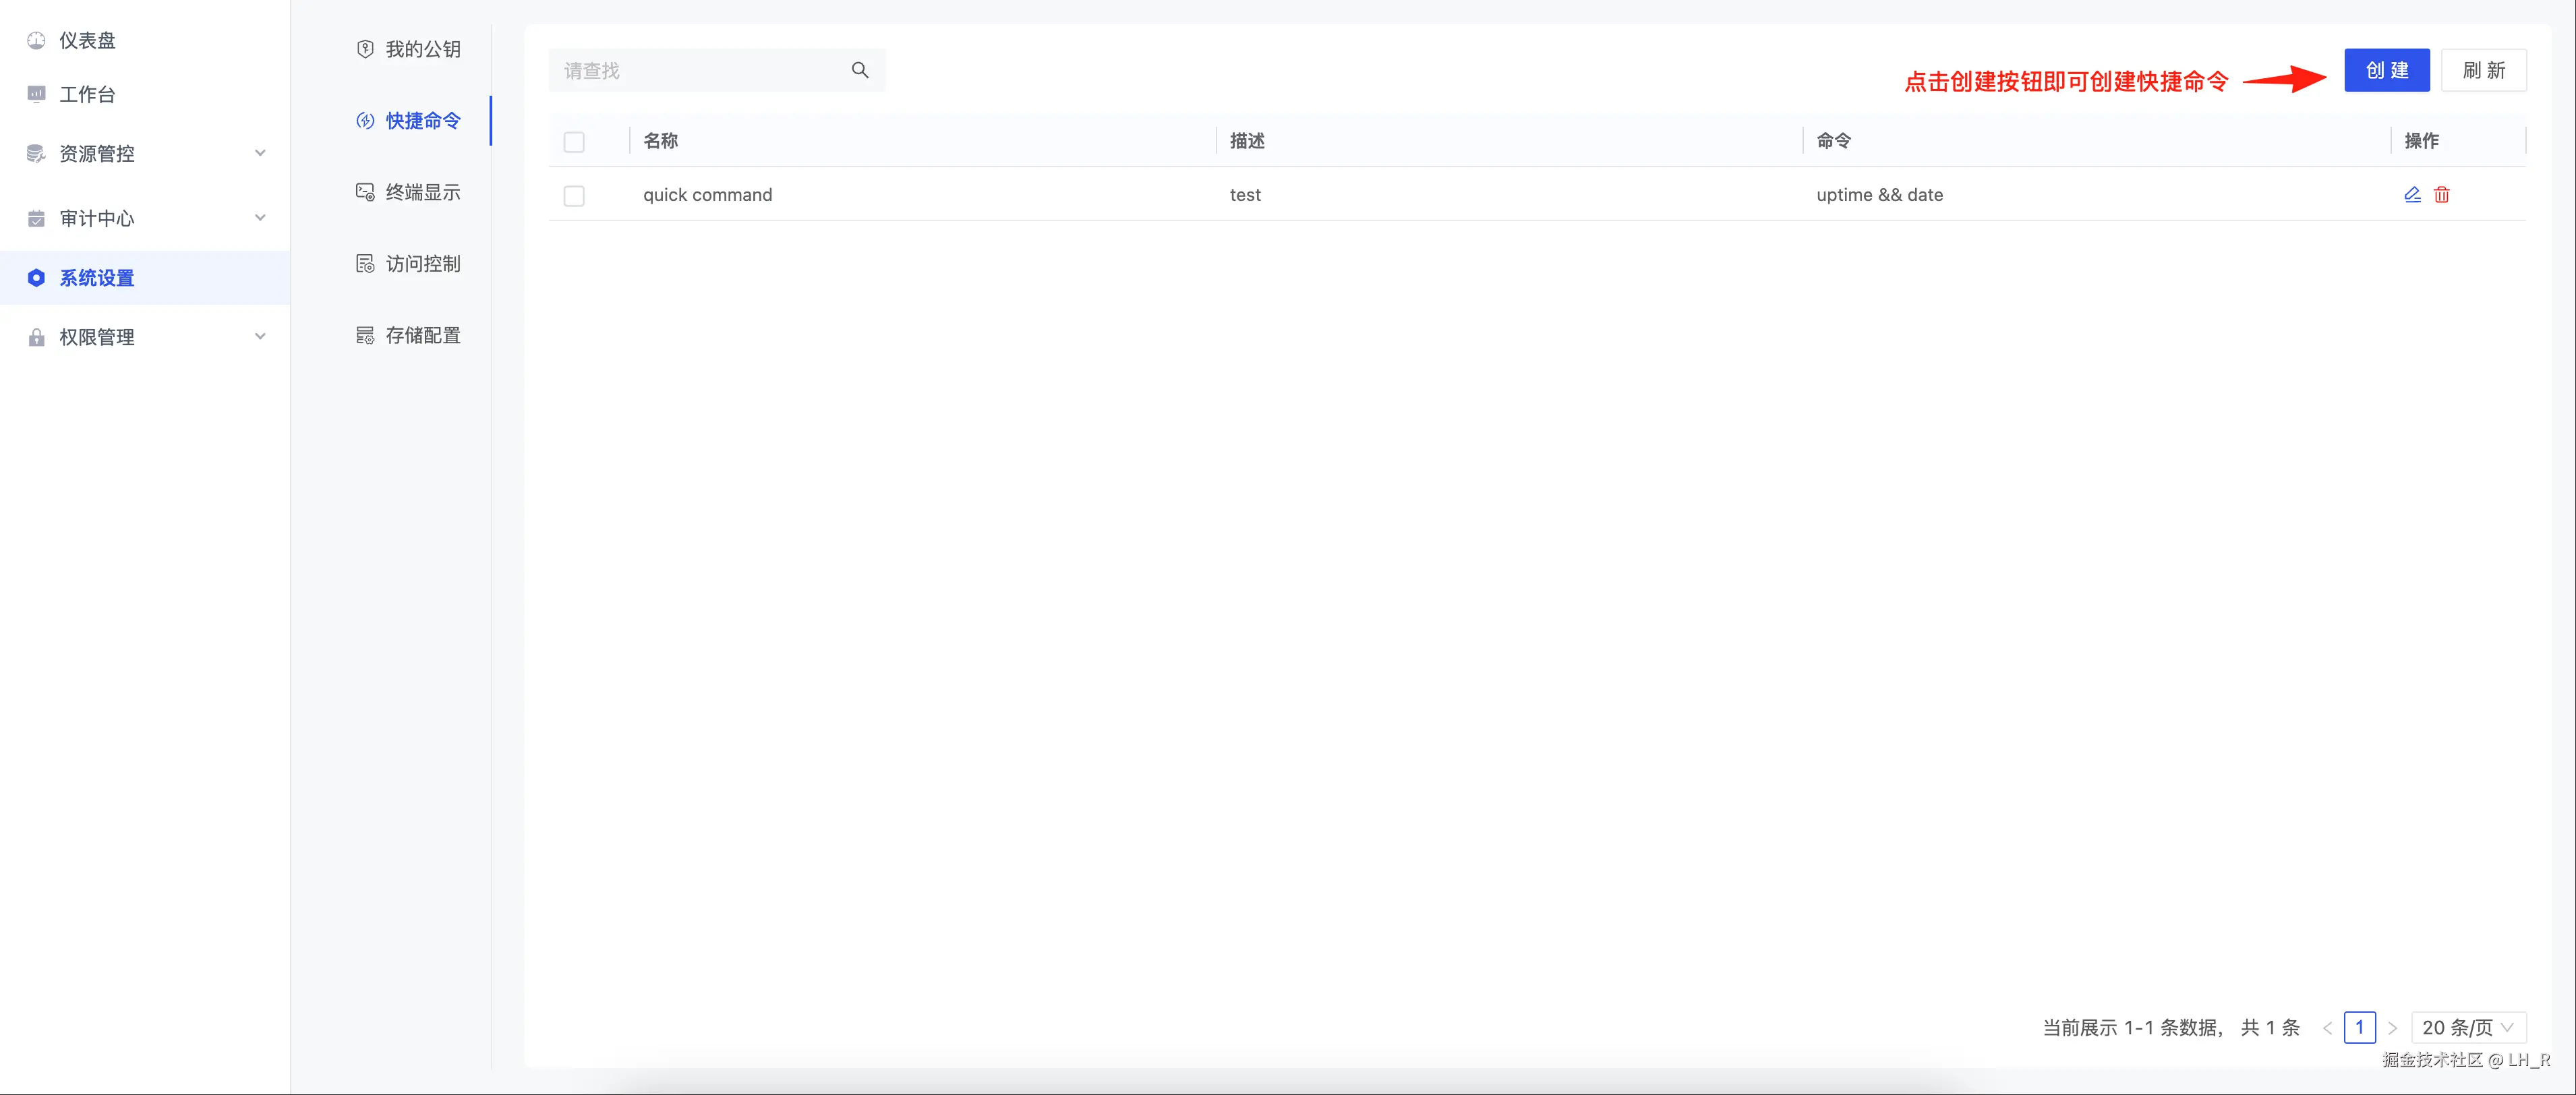Expand the 资源管控 menu chevron
2576x1095 pixels.
pos(260,153)
